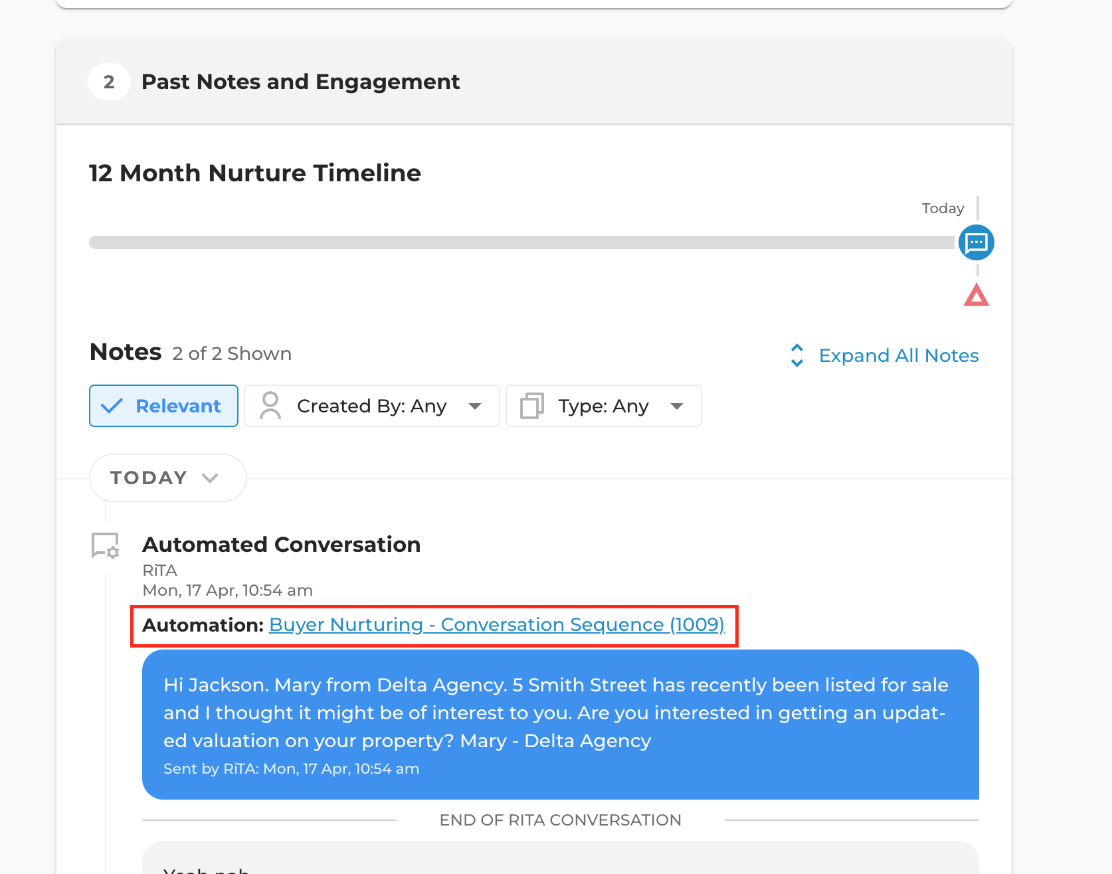Click the red triangle warning marker

976,295
